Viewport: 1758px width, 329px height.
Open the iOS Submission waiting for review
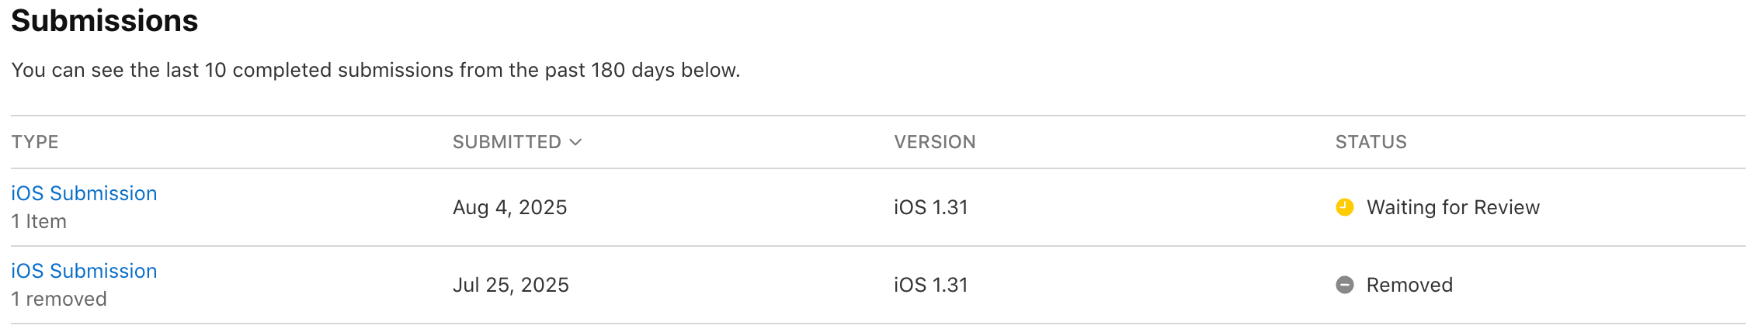(84, 193)
